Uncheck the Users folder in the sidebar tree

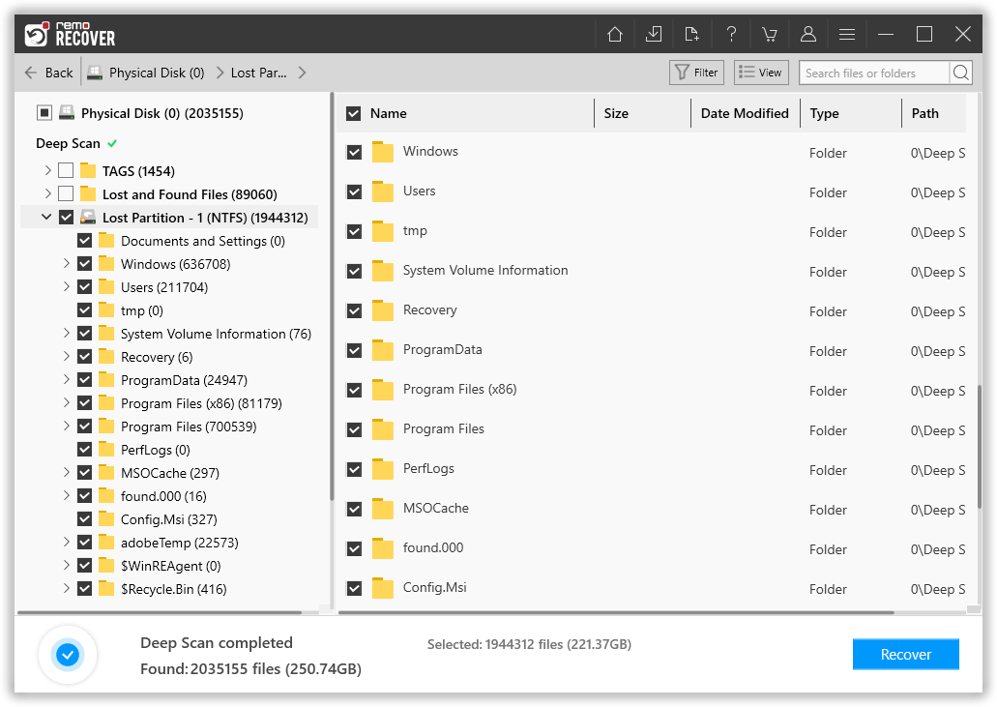pyautogui.click(x=84, y=286)
